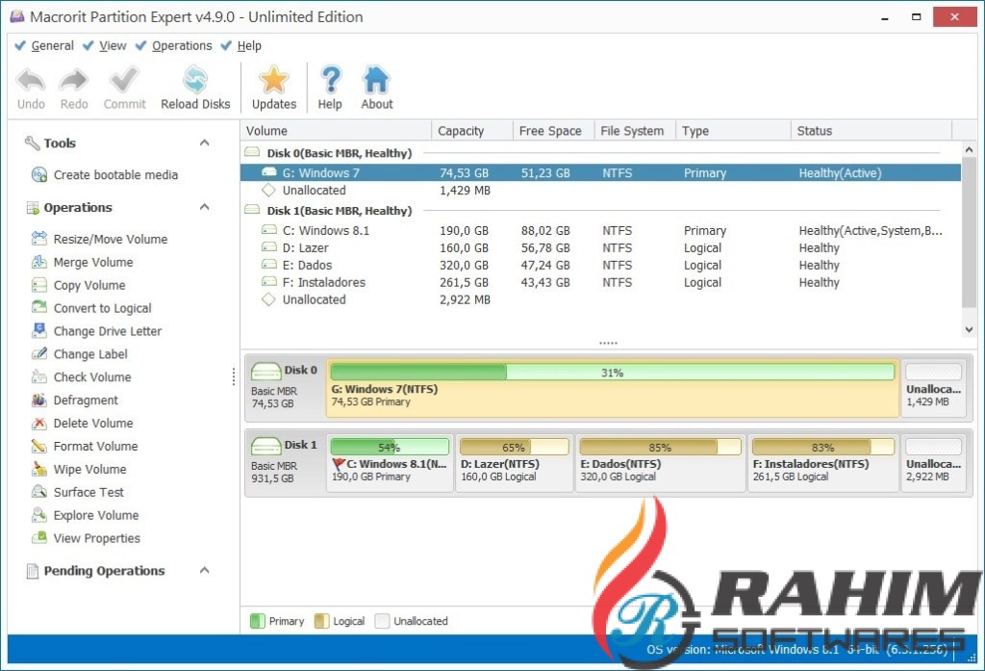Click the Surface Test icon

point(38,492)
